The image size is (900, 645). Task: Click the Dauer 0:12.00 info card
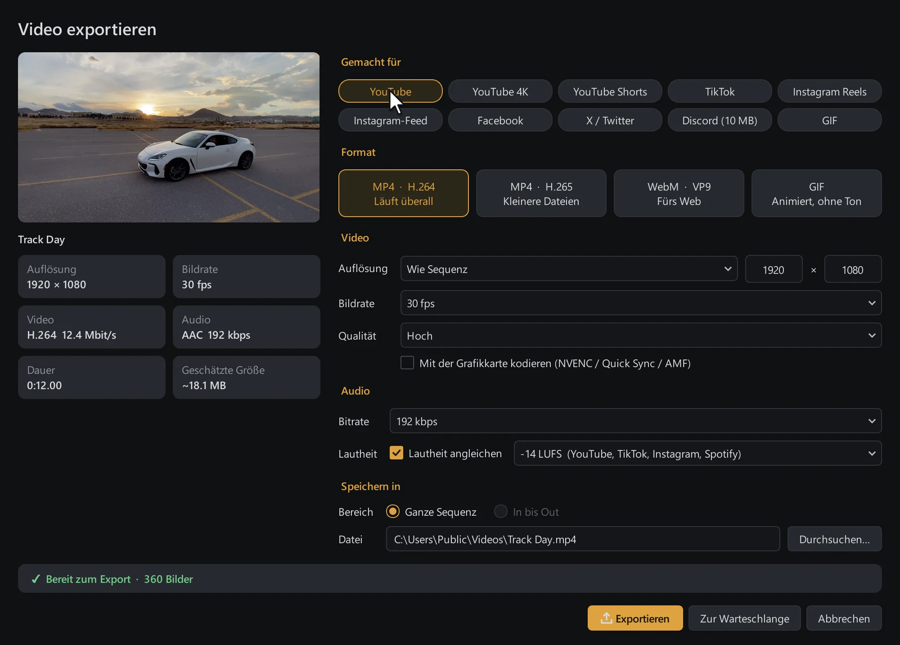click(x=92, y=377)
